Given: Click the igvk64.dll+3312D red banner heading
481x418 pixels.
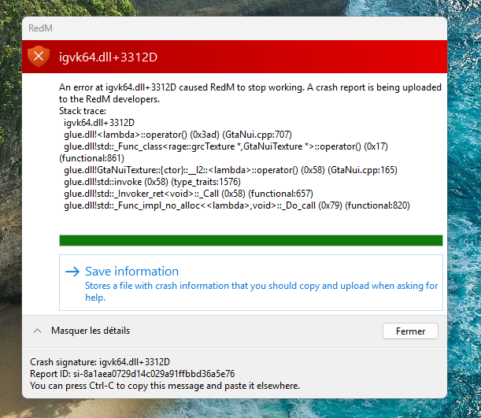Looking at the screenshot, I should [108, 57].
